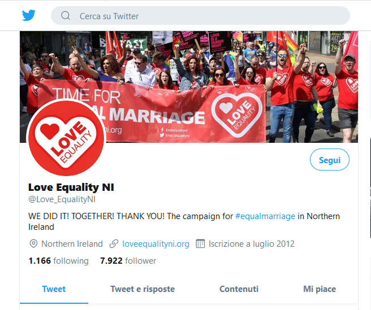Click the search magnifier icon

tap(66, 16)
